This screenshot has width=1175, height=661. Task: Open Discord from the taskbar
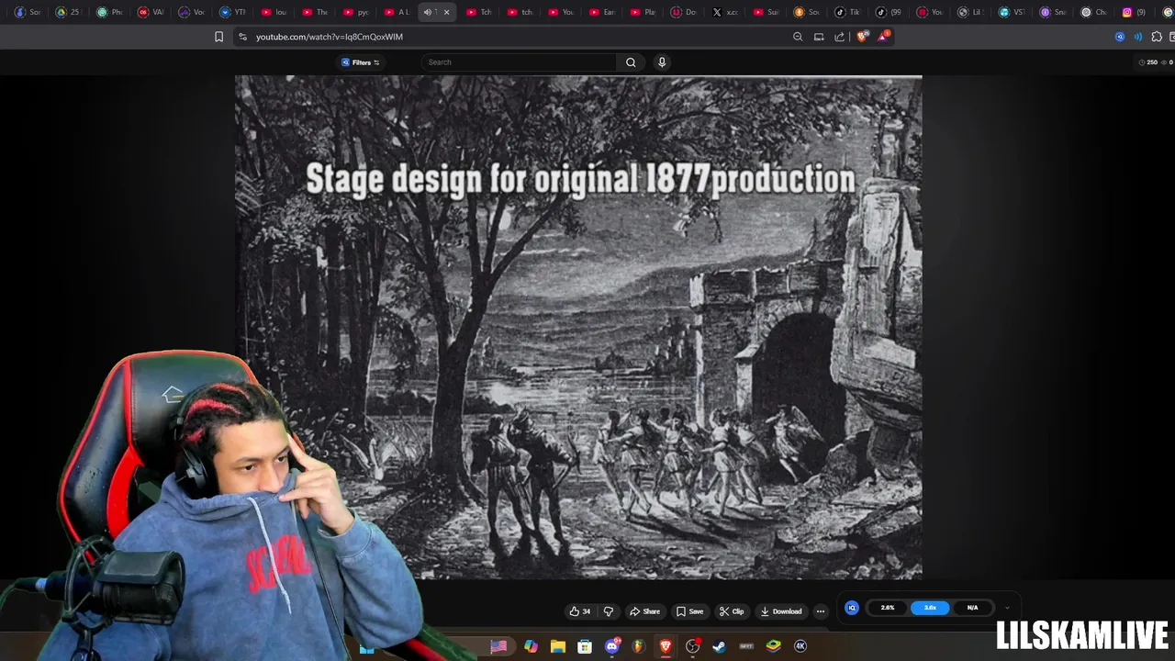pos(612,646)
